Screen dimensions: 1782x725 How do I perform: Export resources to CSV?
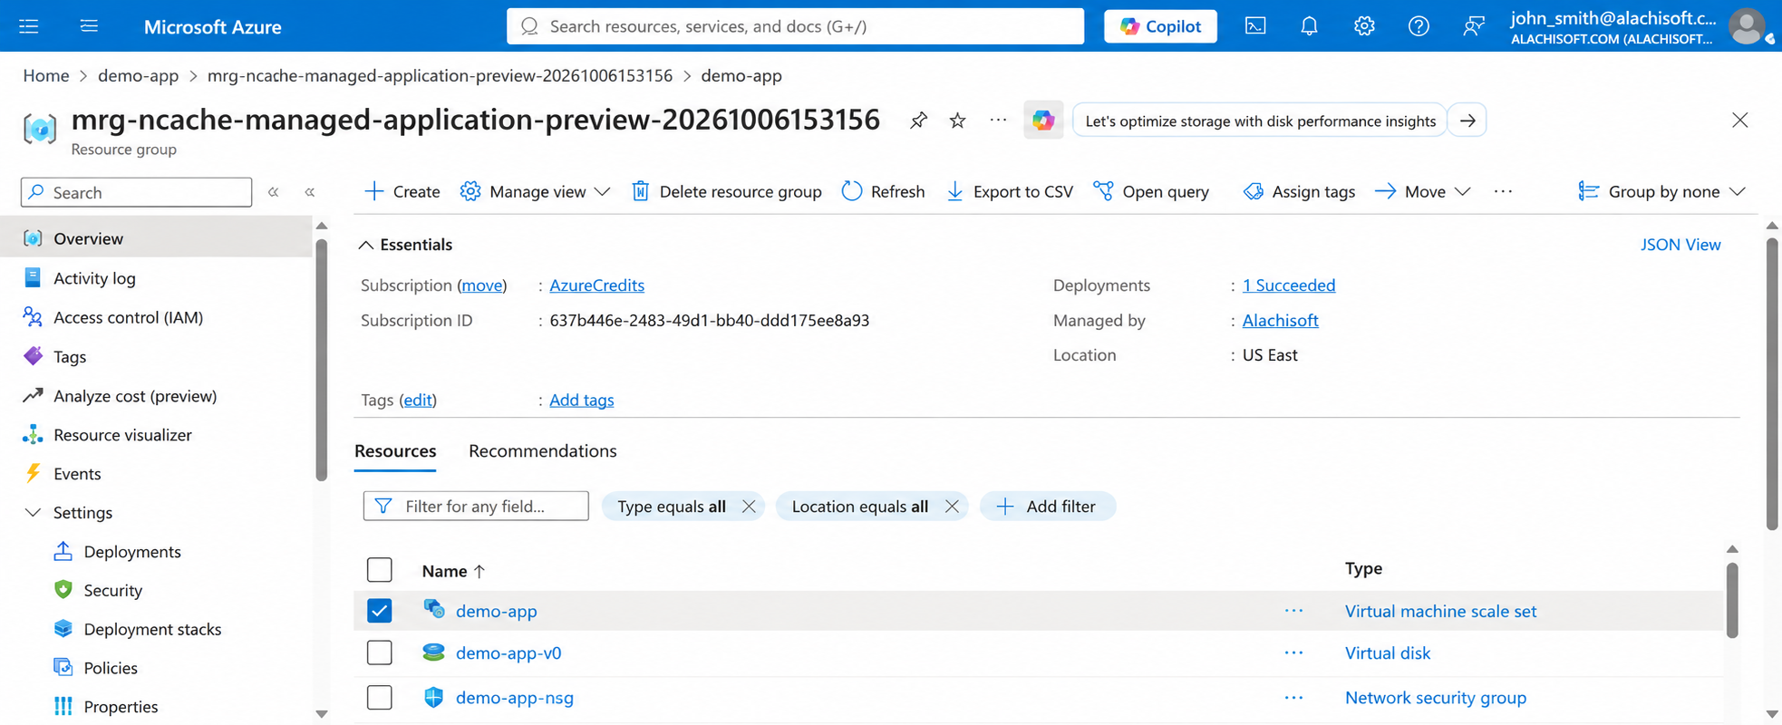coord(1010,191)
